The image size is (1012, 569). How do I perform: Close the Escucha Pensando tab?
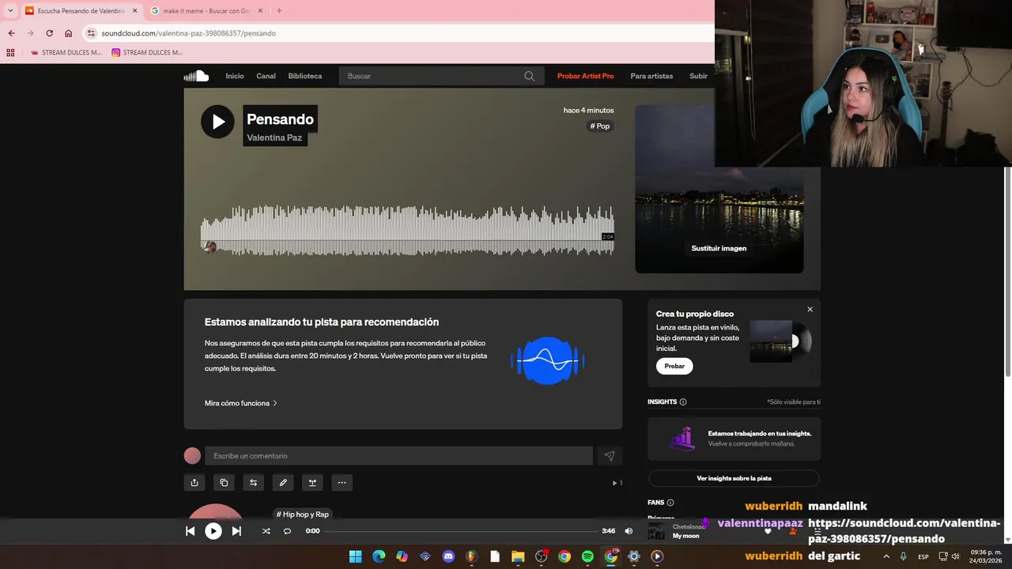(x=134, y=11)
